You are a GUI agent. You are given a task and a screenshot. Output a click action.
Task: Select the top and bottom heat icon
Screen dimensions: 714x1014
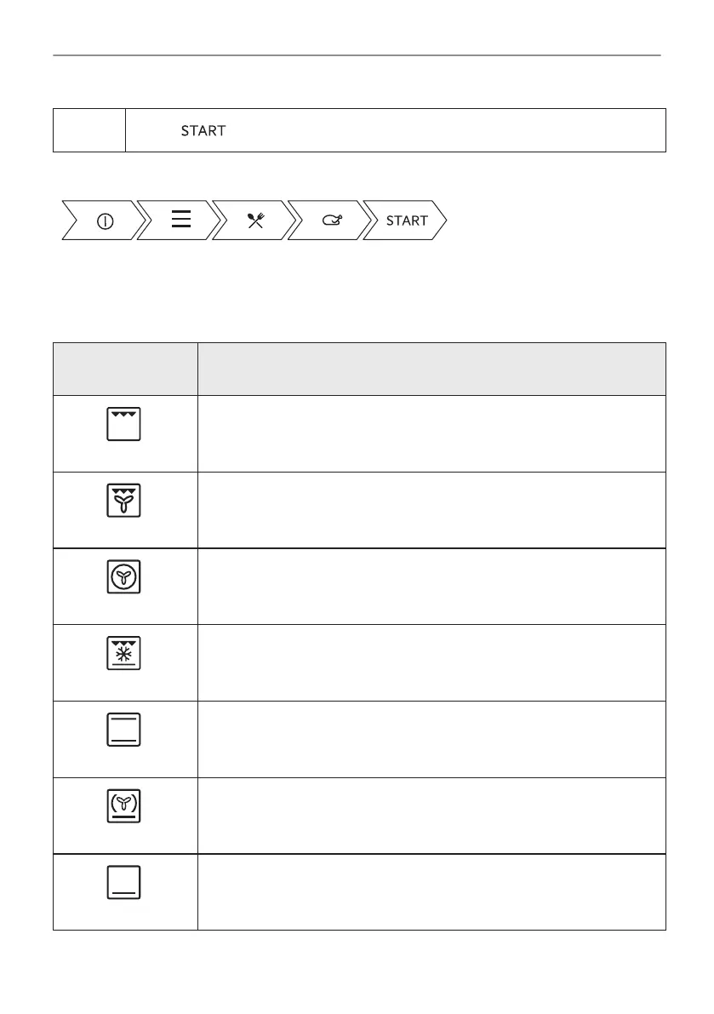pyautogui.click(x=124, y=730)
